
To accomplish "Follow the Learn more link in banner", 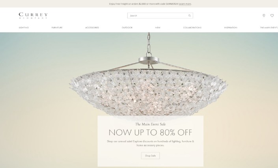I will point(185,4).
